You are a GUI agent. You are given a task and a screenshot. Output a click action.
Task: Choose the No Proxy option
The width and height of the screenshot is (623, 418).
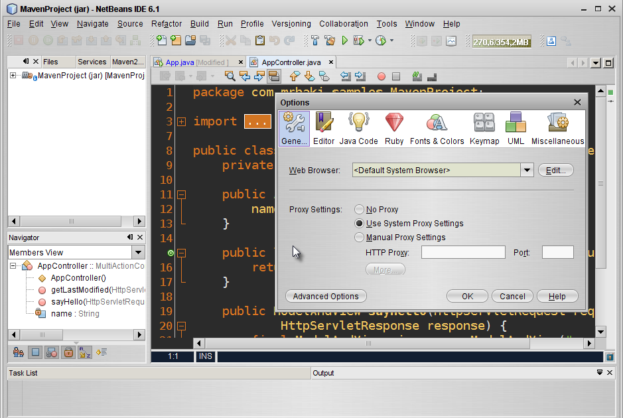(x=359, y=209)
